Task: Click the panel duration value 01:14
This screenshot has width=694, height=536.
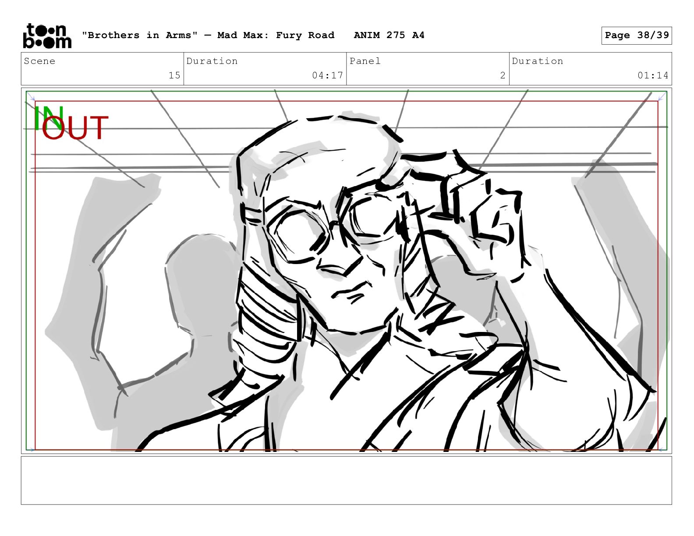Action: tap(653, 75)
